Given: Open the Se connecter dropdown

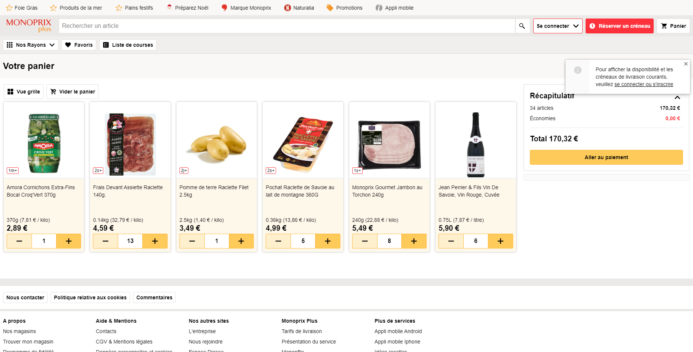Looking at the screenshot, I should (x=558, y=26).
